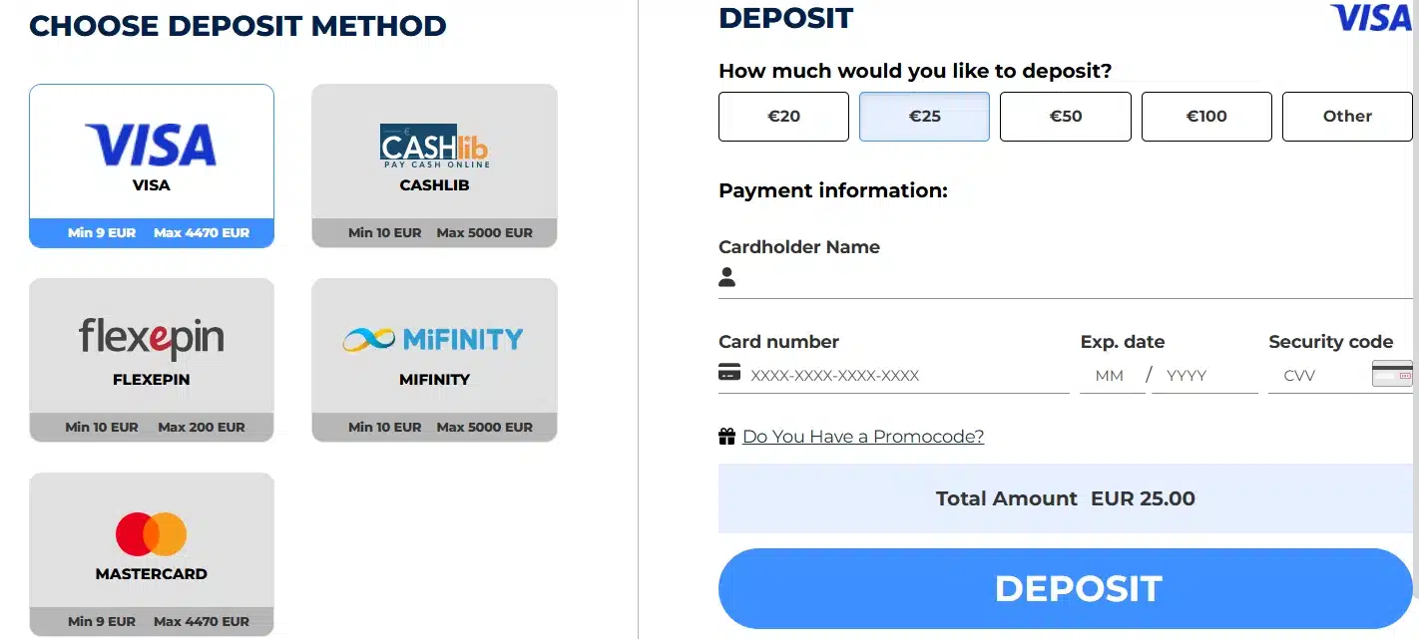Screen dimensions: 1419x639
Task: Pick the MiFinity deposit option
Action: pyautogui.click(x=434, y=360)
